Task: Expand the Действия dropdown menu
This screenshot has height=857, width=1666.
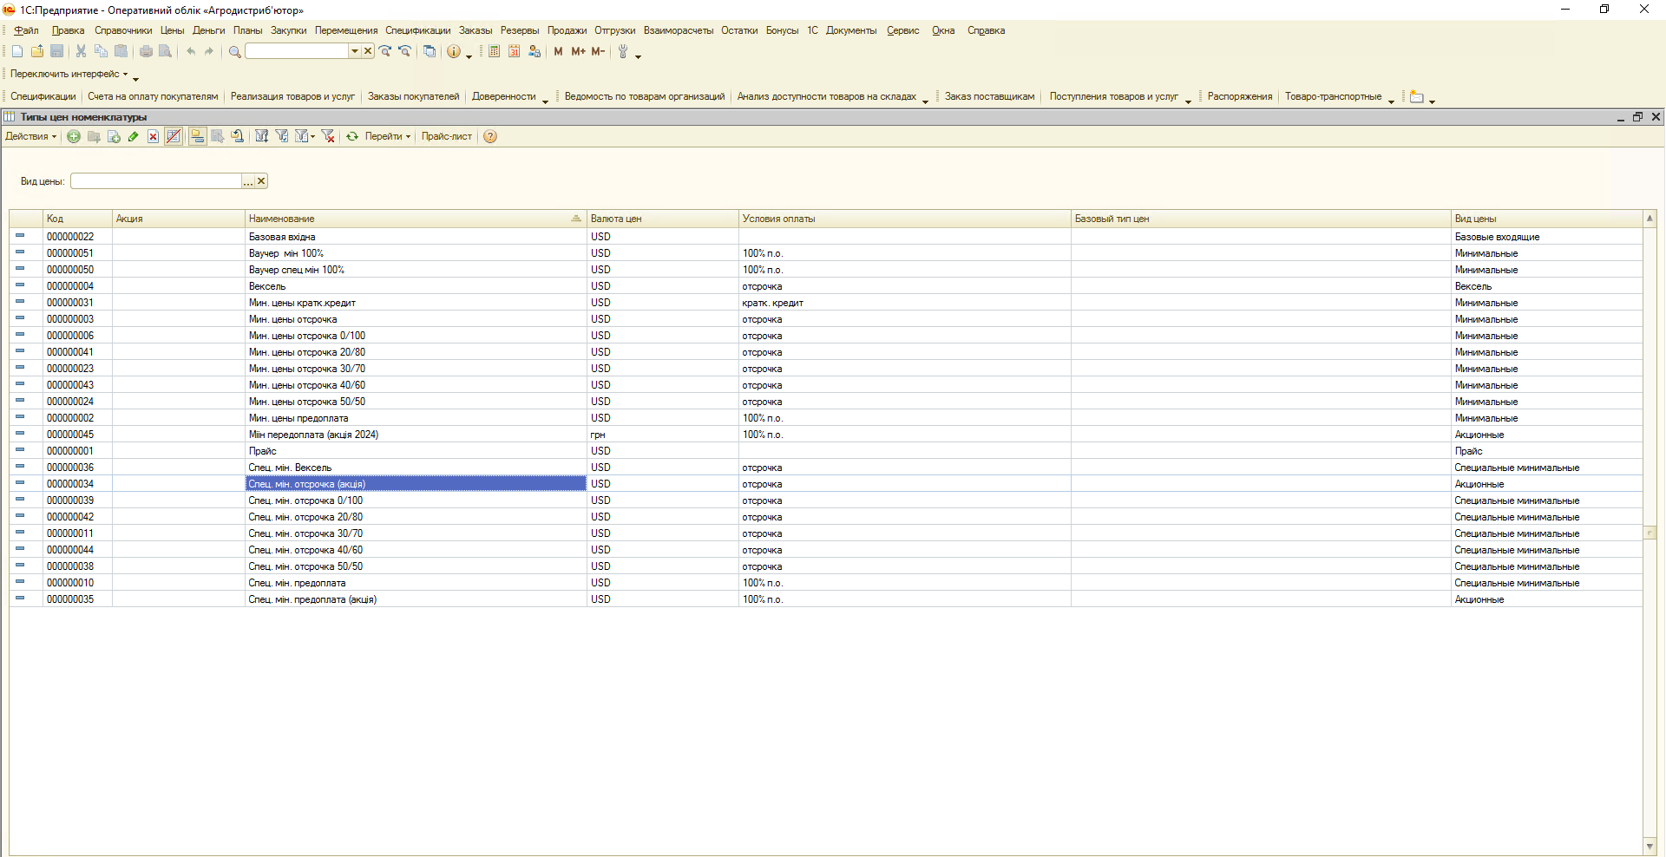Action: point(30,137)
